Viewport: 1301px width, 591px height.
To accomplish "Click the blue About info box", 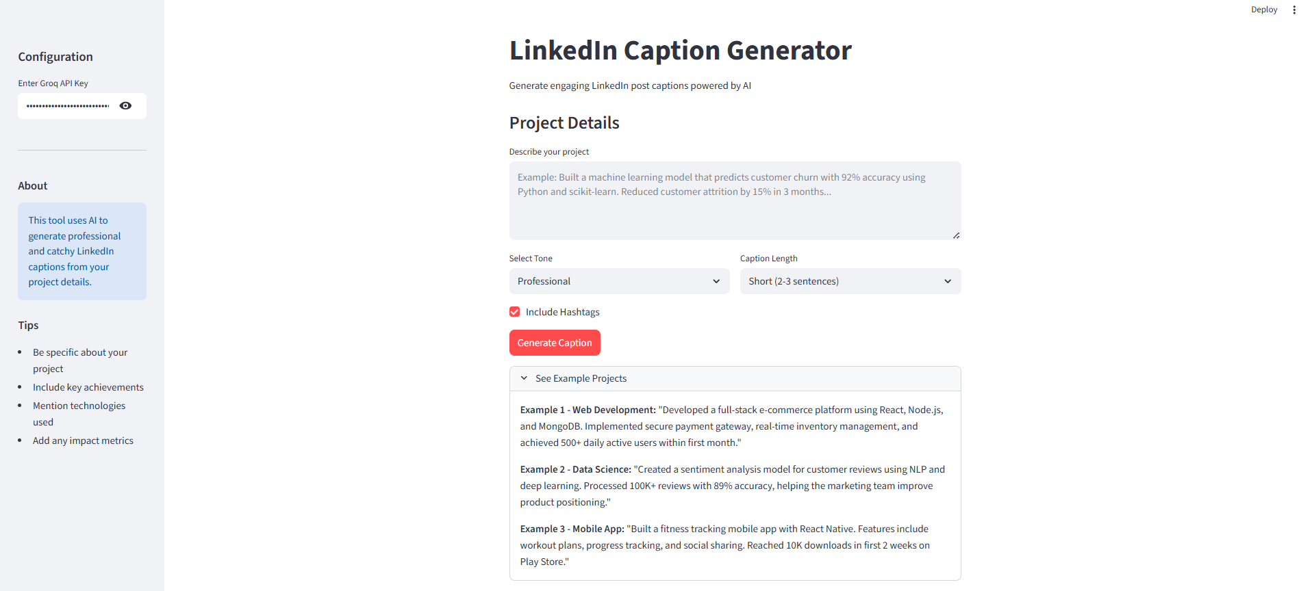I will pos(82,251).
